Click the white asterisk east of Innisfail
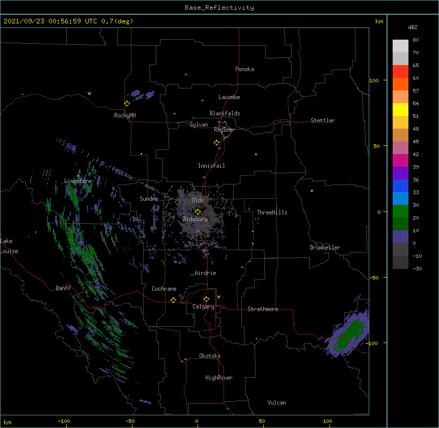Screen dimensions: 439x428 tap(256, 154)
